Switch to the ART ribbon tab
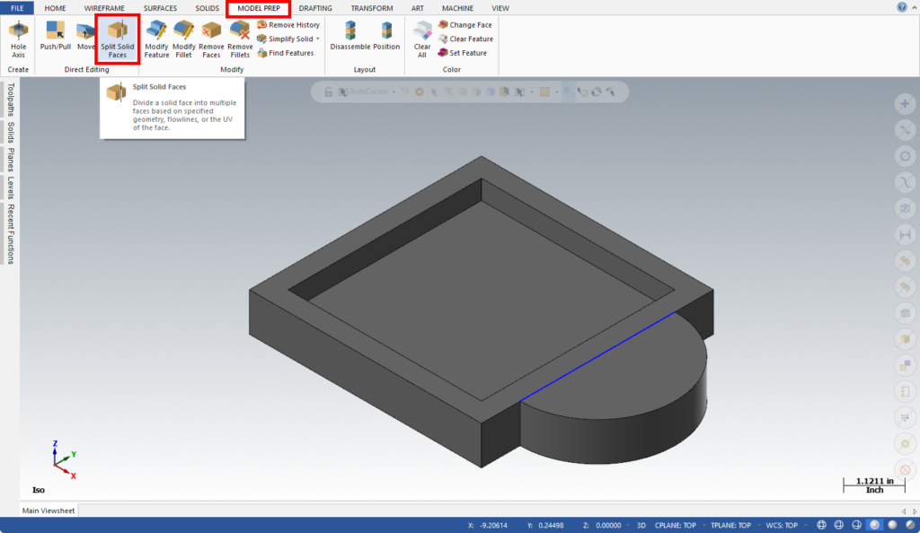This screenshot has height=533, width=920. [417, 8]
